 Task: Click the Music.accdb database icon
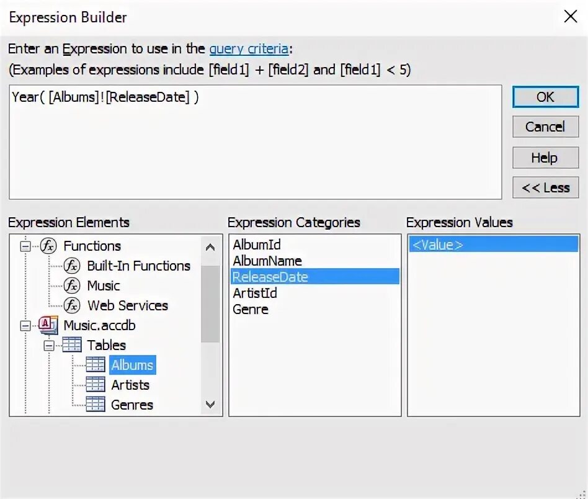point(48,325)
